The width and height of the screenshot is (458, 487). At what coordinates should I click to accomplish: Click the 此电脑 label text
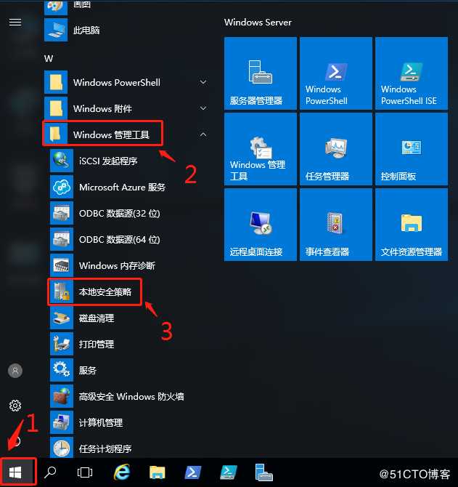click(x=86, y=30)
